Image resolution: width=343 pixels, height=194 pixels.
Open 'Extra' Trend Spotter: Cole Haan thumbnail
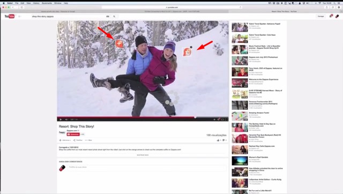click(x=240, y=39)
